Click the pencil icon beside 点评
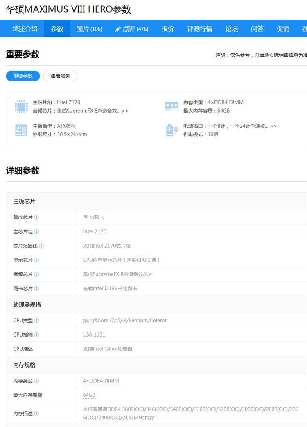Screen dimensions: 307x427 click(x=118, y=29)
